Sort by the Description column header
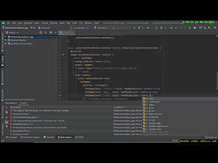Image resolution: width=218 pixels, height=163 pixels. click(x=16, y=107)
